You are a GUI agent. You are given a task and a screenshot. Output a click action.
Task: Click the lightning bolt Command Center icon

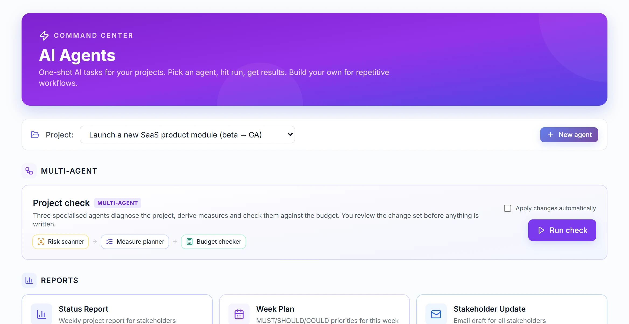pyautogui.click(x=44, y=36)
